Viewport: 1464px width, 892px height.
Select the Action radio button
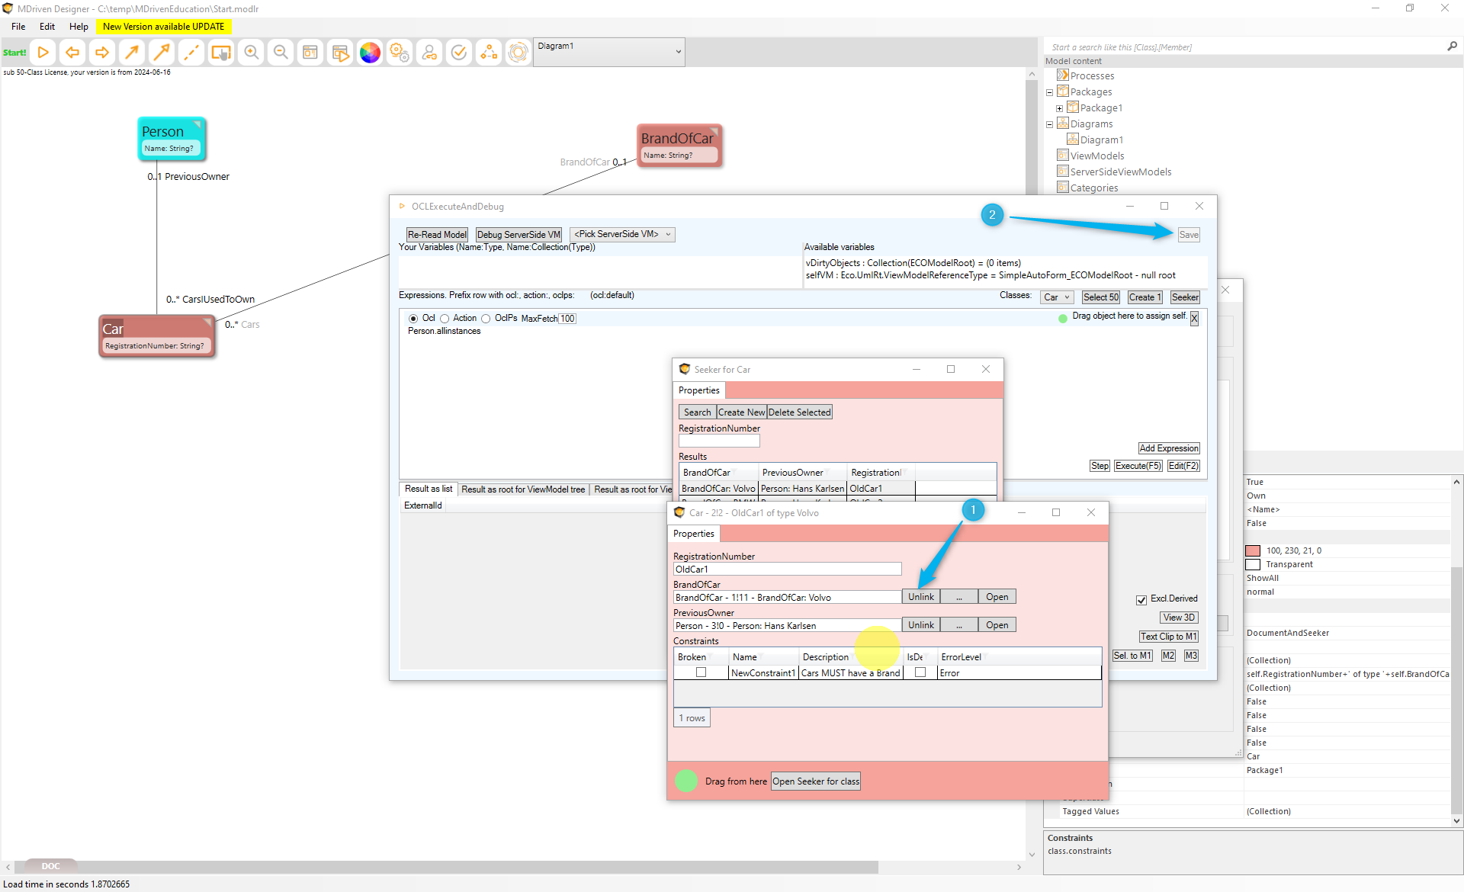click(445, 319)
